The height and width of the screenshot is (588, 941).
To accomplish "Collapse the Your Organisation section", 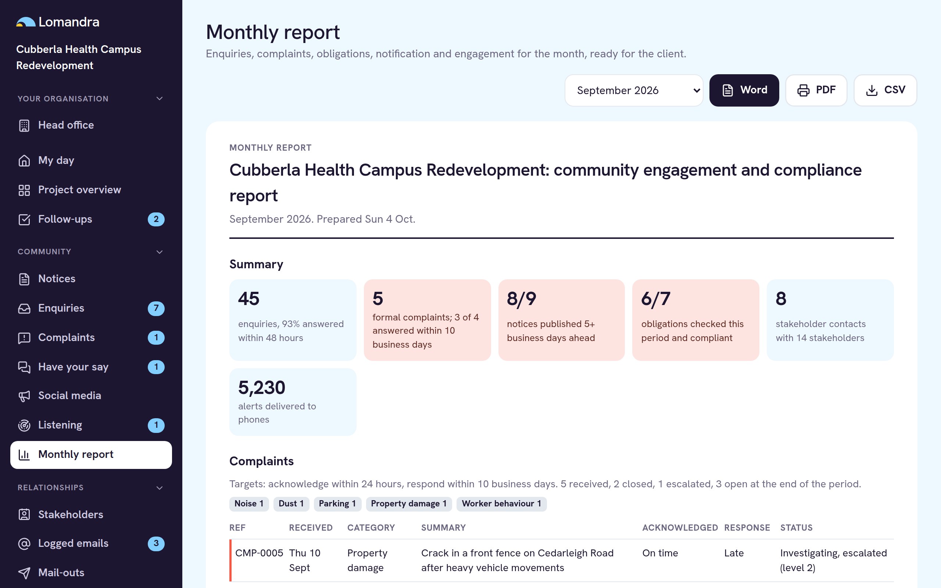I will (x=160, y=99).
